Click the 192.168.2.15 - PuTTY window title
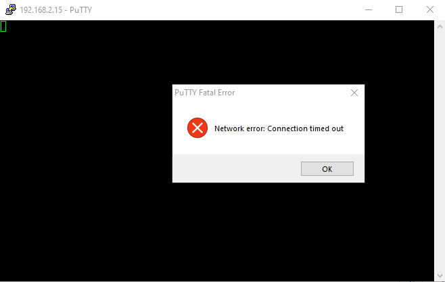 [56, 10]
